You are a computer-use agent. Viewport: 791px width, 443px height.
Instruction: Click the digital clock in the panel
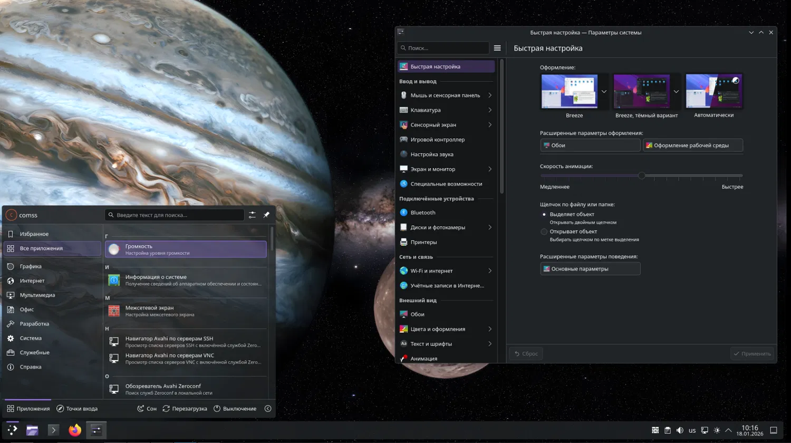[750, 430]
